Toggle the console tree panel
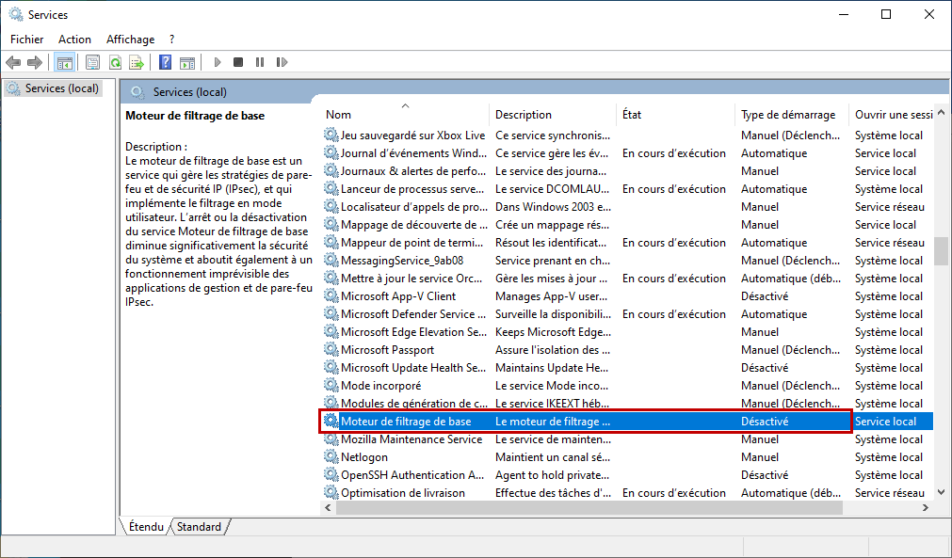 [64, 62]
